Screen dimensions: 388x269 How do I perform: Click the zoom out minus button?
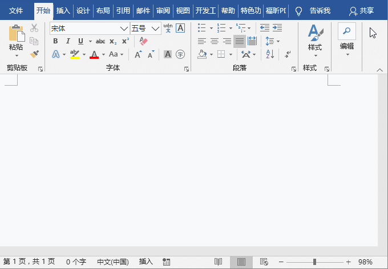[281, 262]
